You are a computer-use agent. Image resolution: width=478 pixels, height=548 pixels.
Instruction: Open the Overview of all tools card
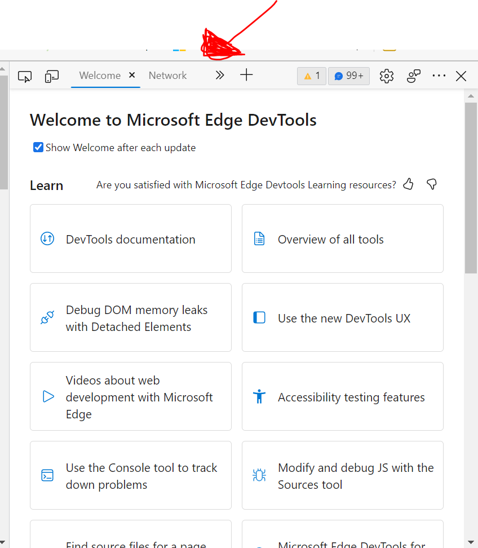click(x=342, y=238)
